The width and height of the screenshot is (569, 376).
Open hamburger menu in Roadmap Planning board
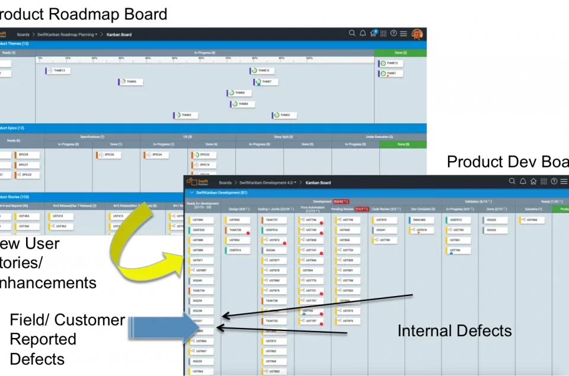click(404, 34)
